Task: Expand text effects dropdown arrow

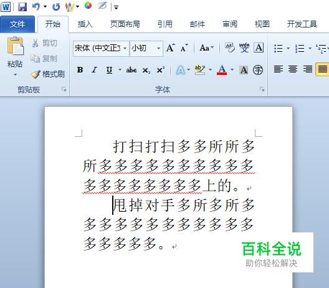Action: [189, 69]
